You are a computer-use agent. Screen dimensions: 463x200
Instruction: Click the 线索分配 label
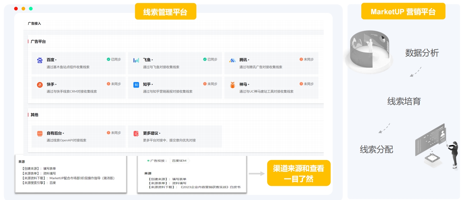click(377, 149)
